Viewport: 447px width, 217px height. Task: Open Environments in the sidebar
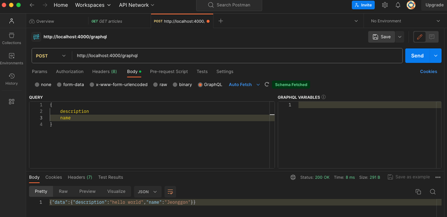[x=12, y=59]
